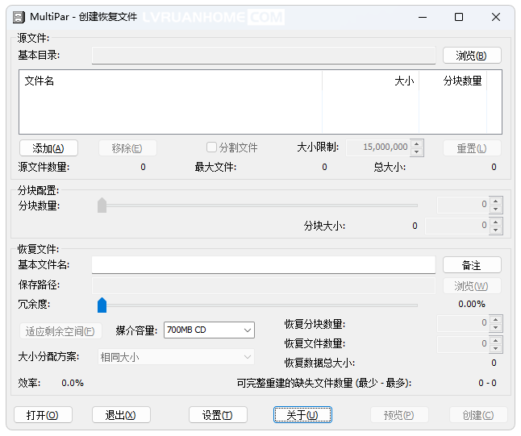Click the 分块数量 column header in file list
Screen dimensions: 521x436
point(453,81)
